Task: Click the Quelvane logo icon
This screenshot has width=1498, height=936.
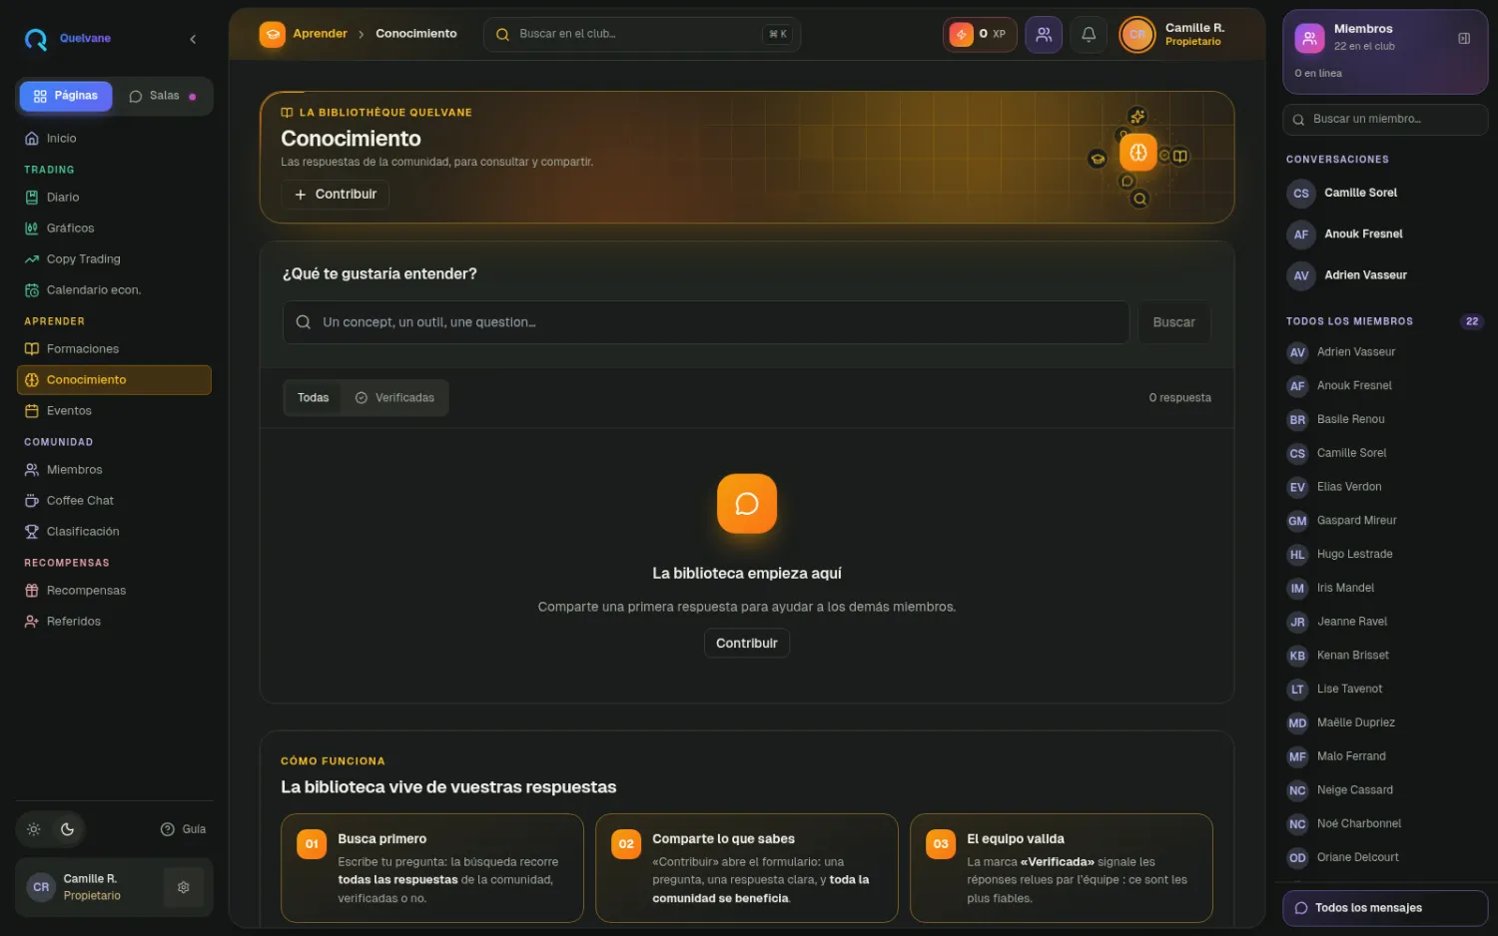Action: click(36, 39)
